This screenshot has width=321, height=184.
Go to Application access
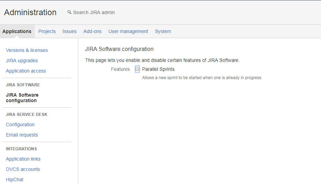(x=26, y=71)
